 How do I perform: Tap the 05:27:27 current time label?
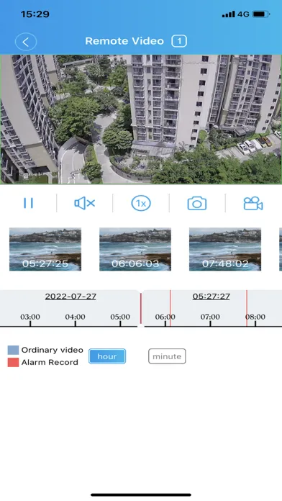211,297
